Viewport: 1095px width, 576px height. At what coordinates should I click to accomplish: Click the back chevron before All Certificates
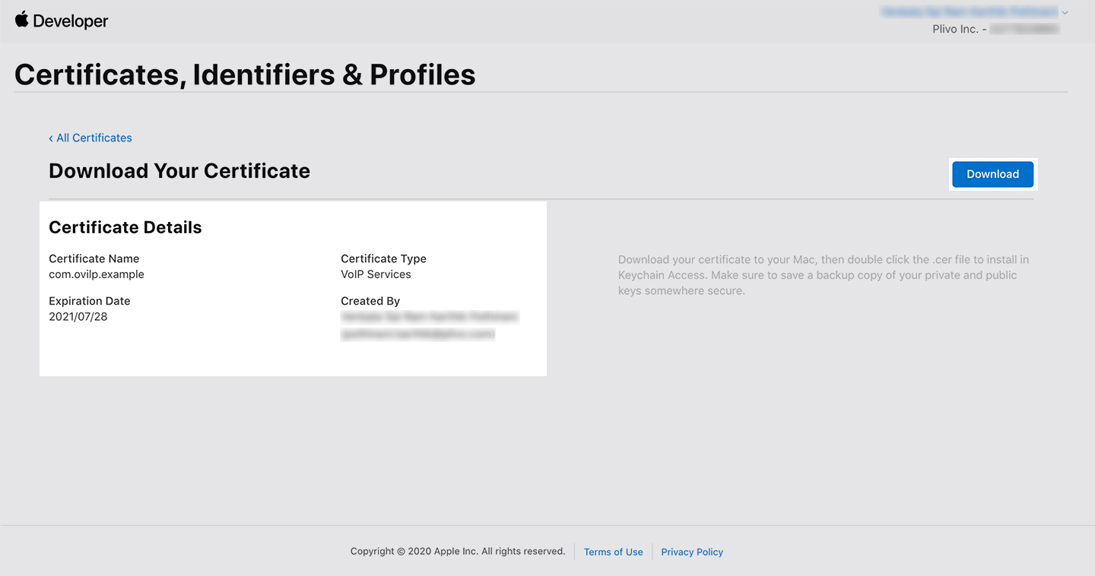(51, 138)
